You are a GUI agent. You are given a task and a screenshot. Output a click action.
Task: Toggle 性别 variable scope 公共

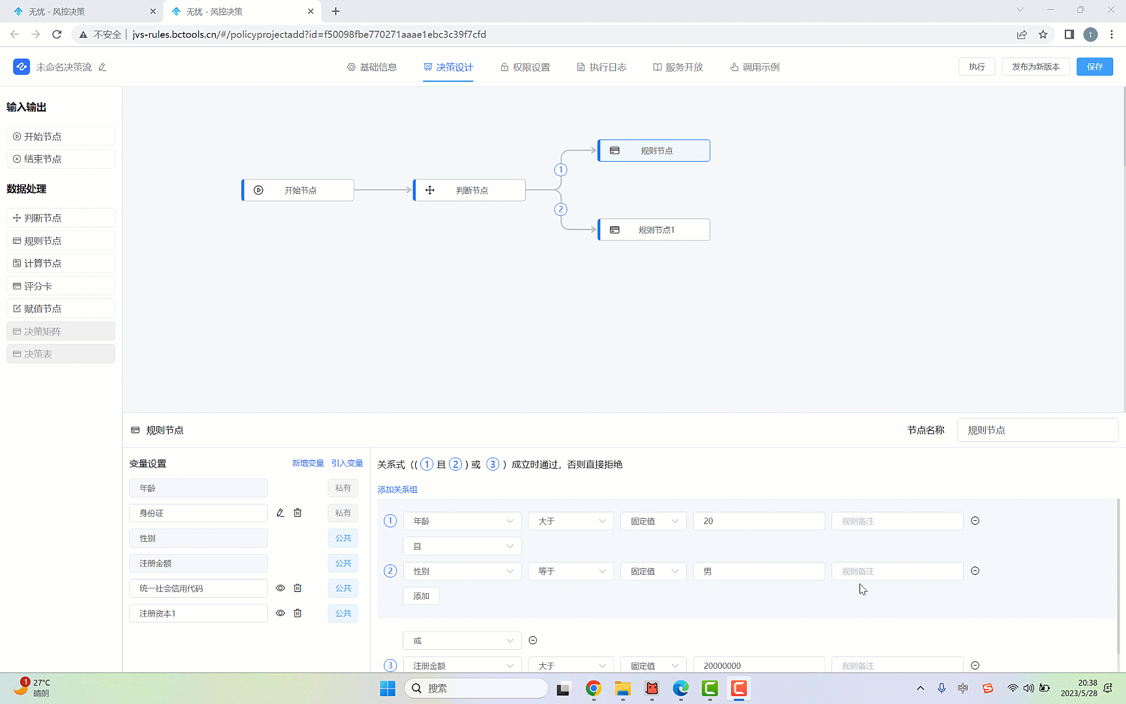(343, 538)
